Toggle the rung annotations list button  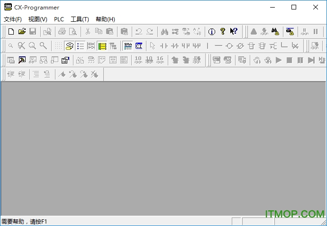click(80, 45)
